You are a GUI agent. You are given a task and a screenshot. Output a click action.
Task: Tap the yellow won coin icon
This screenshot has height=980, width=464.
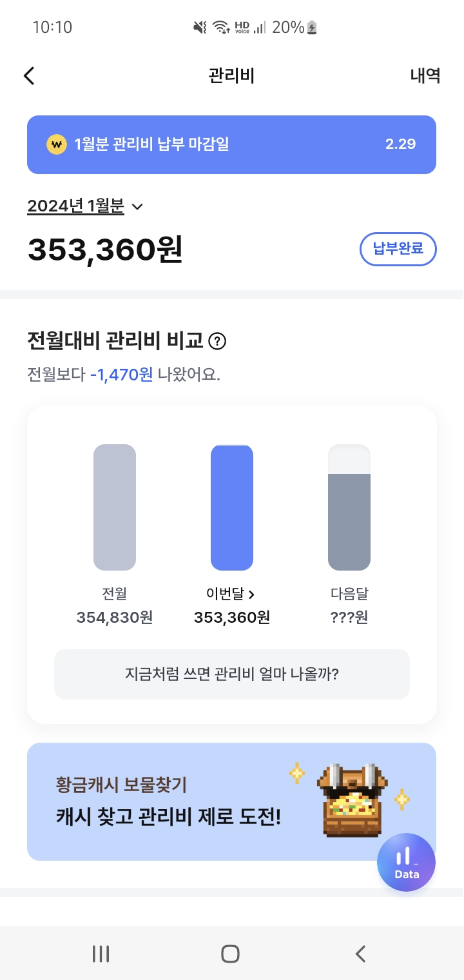point(57,144)
